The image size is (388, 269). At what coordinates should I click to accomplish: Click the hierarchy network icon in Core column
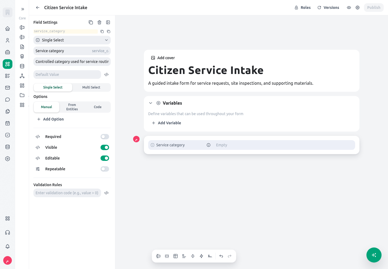[22, 76]
